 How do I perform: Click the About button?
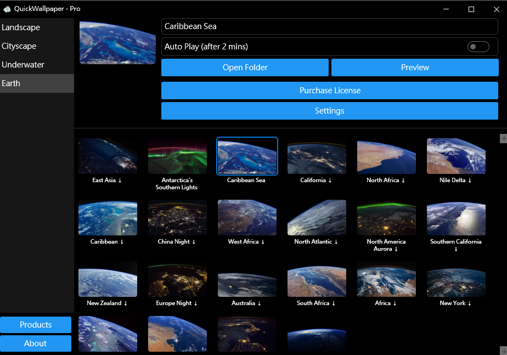click(36, 343)
